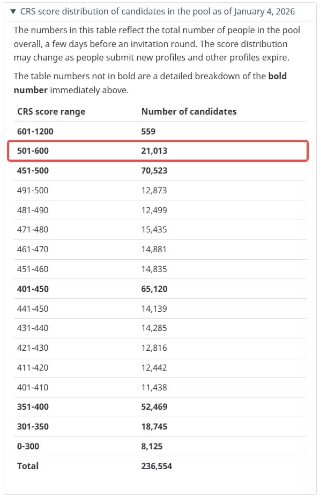Click the Number of candidates column header
The image size is (320, 497).
(189, 111)
